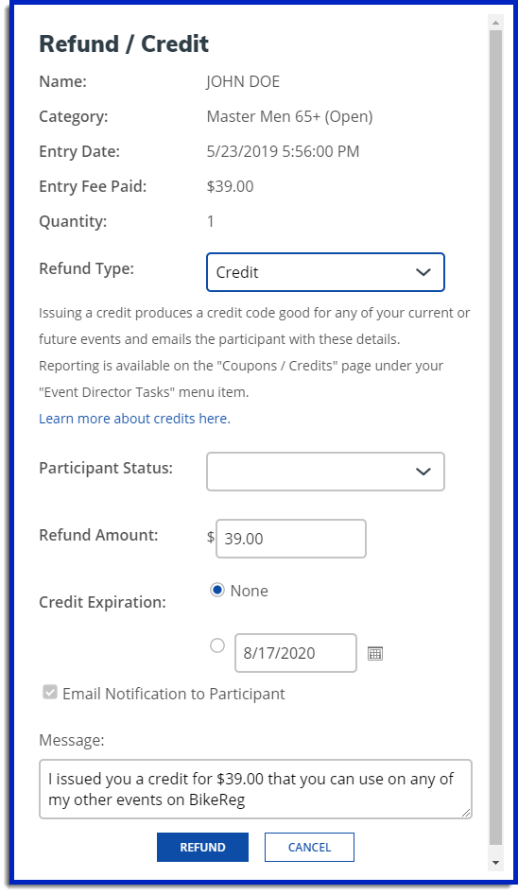Click the Entry Fee Paid $39.00 value

(230, 186)
